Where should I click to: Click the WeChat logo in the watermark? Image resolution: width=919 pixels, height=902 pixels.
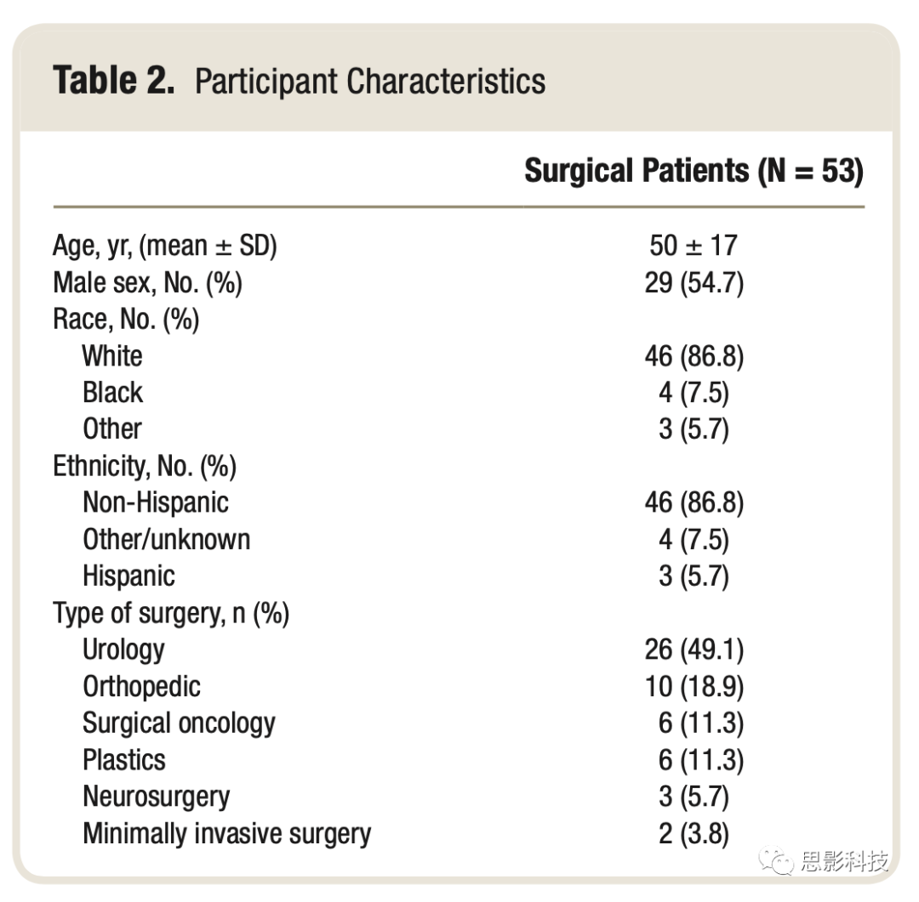pyautogui.click(x=776, y=860)
